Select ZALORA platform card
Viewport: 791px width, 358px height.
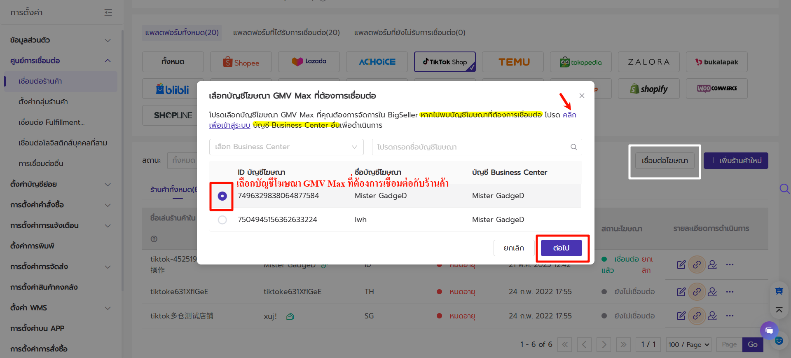[x=649, y=62]
